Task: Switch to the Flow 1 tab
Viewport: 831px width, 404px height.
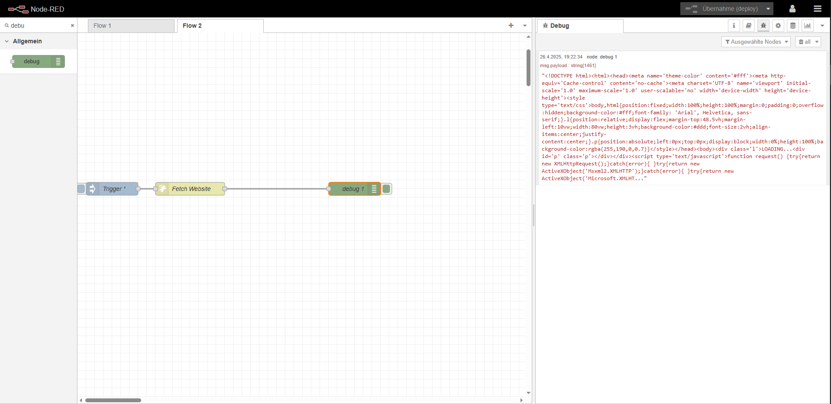Action: point(131,26)
